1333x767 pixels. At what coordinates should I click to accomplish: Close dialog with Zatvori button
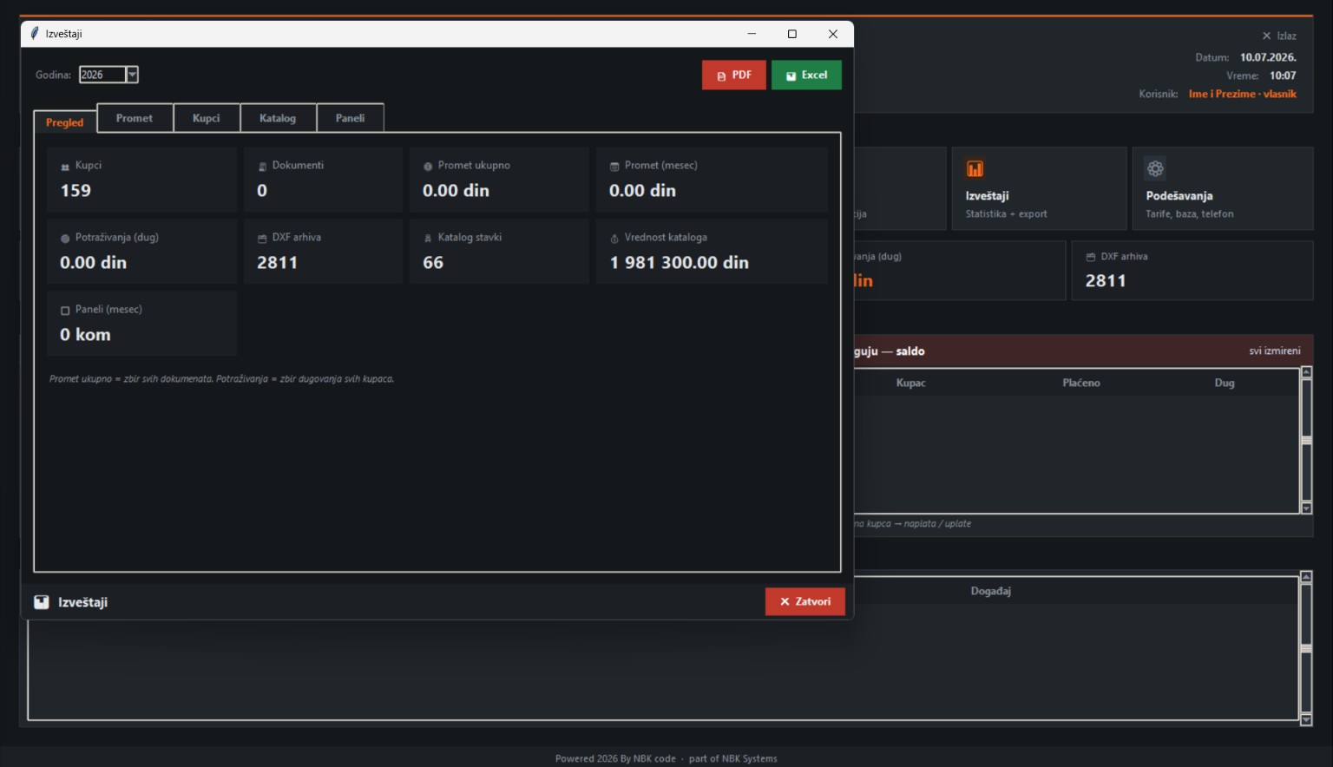point(805,601)
